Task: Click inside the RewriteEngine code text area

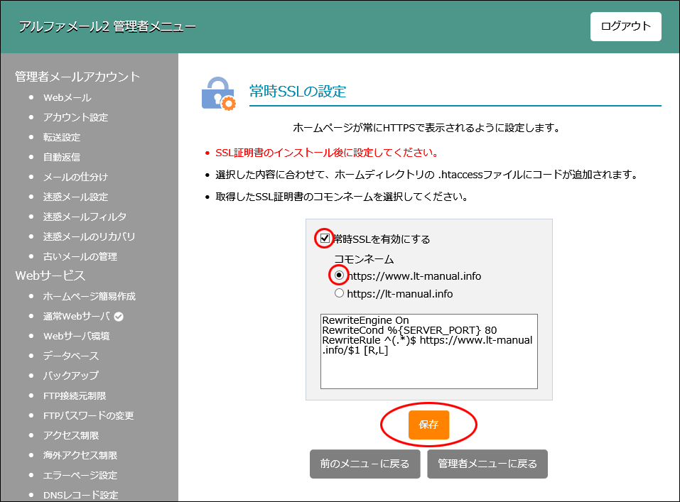Action: pyautogui.click(x=429, y=351)
